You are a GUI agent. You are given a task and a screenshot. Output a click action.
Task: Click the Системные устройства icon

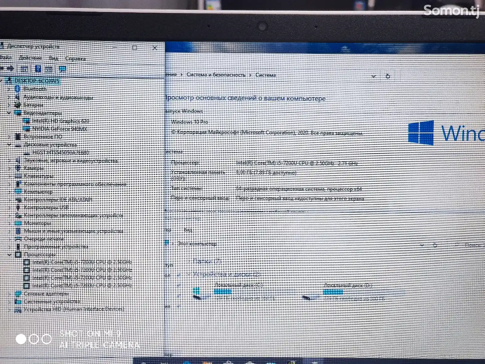(x=18, y=302)
